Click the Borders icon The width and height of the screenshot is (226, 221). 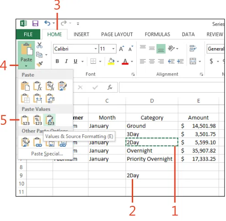[93, 61]
